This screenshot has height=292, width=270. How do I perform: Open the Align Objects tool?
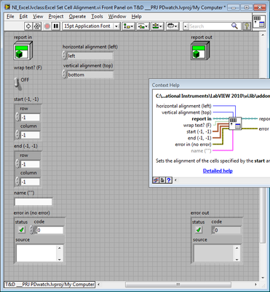(x=128, y=26)
